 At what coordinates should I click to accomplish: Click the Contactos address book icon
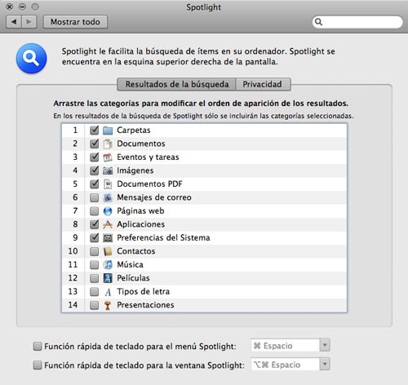pyautogui.click(x=108, y=251)
